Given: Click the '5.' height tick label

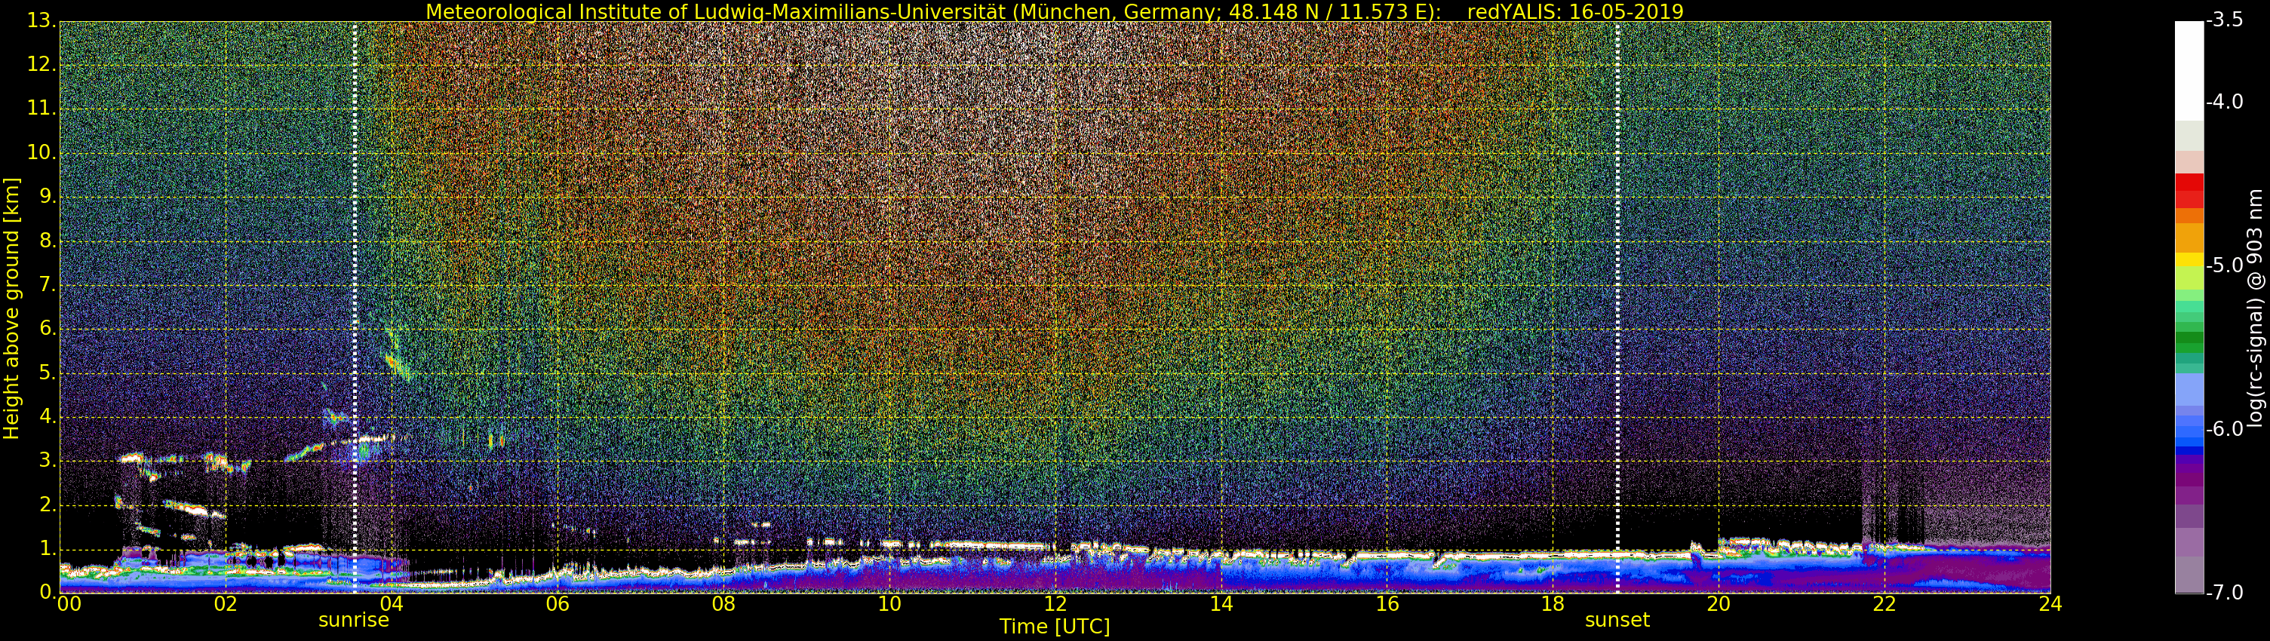Looking at the screenshot, I should tap(48, 373).
